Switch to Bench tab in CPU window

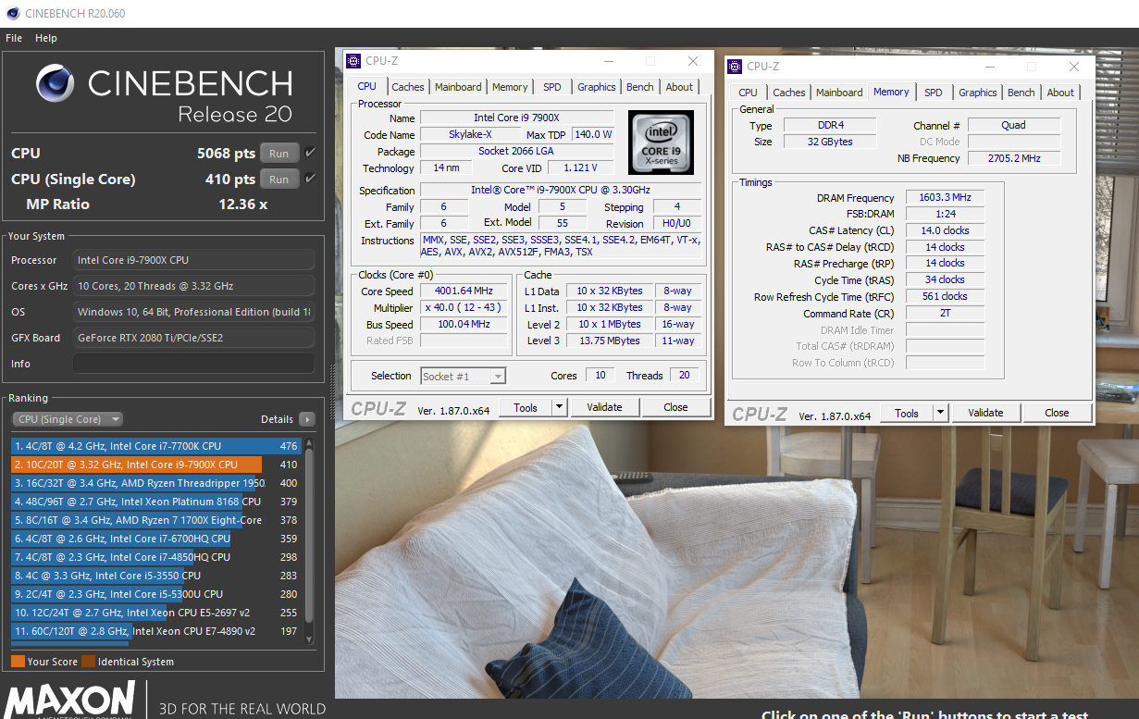640,87
